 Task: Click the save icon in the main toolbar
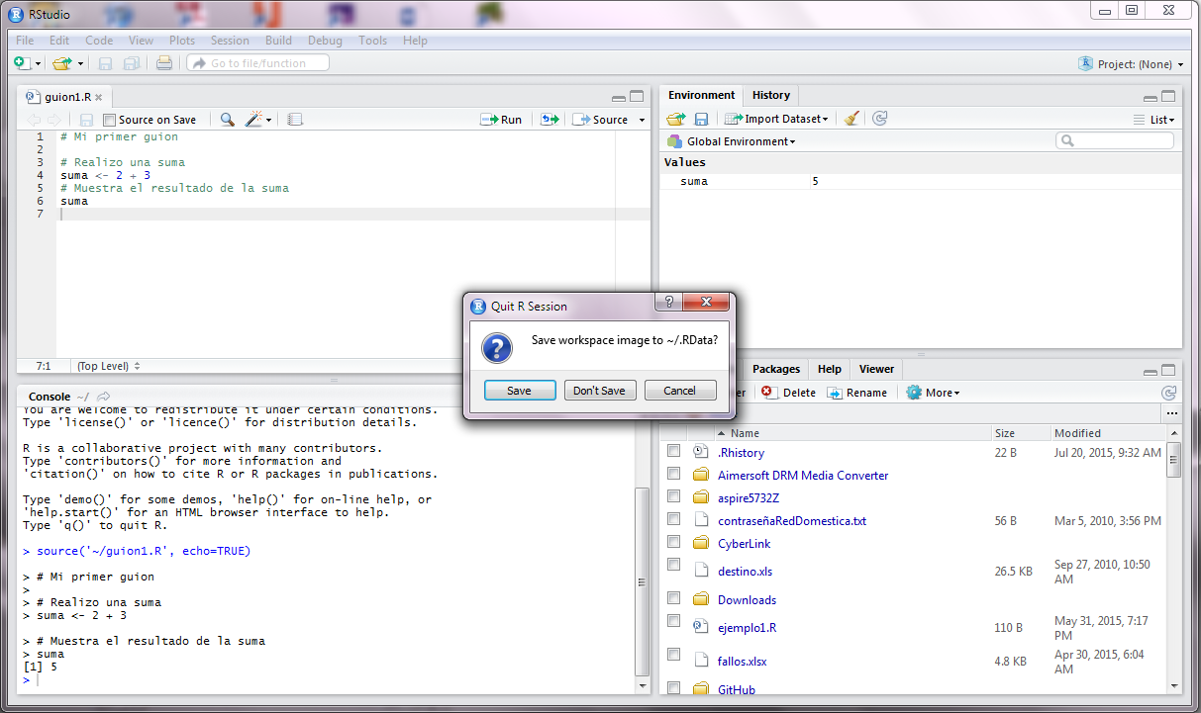point(105,63)
